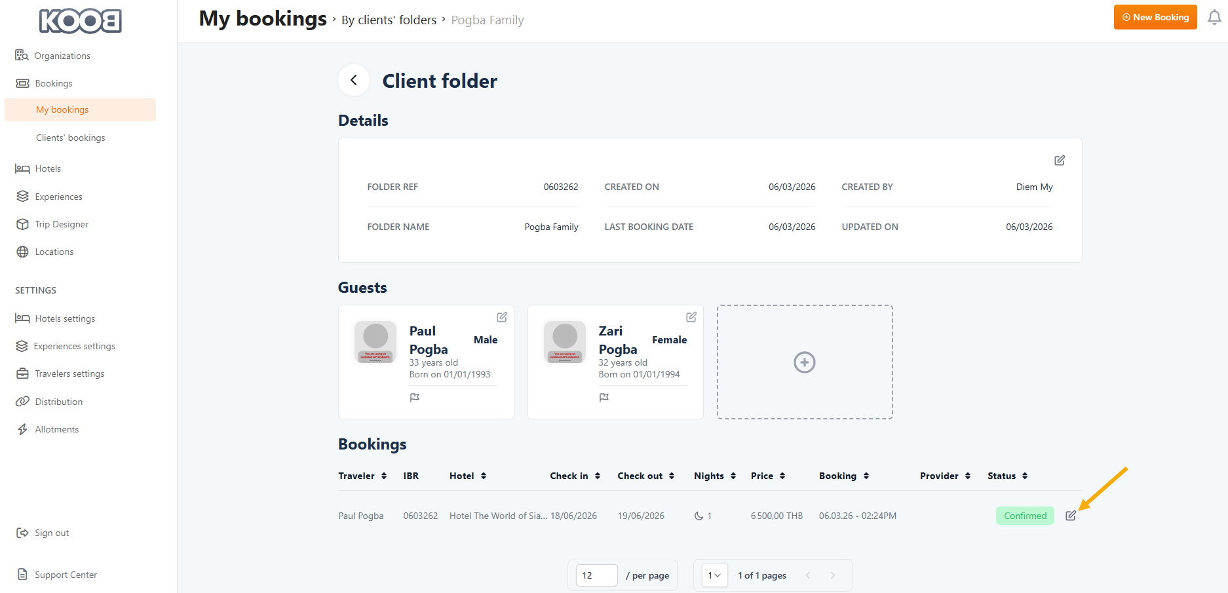Edit guest Zari Pogba's card
1228x593 pixels.
coord(691,317)
